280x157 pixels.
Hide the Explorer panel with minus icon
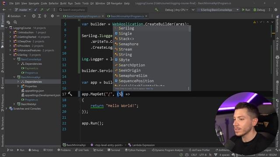(x=58, y=16)
